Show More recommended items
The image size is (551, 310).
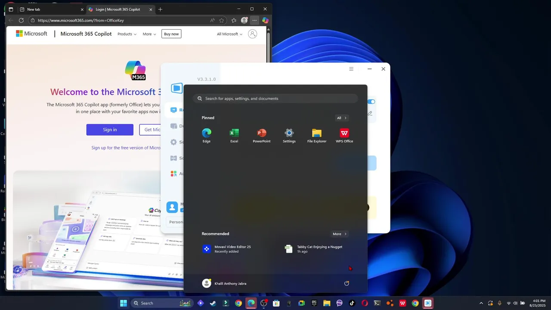click(x=340, y=234)
